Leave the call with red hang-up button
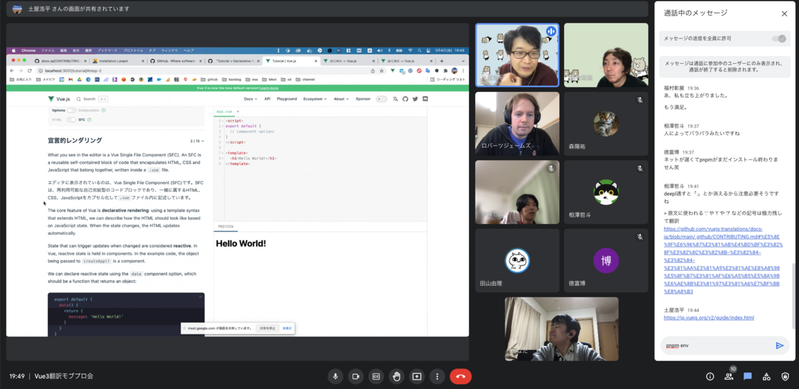Viewport: 799px width, 389px height. point(461,376)
